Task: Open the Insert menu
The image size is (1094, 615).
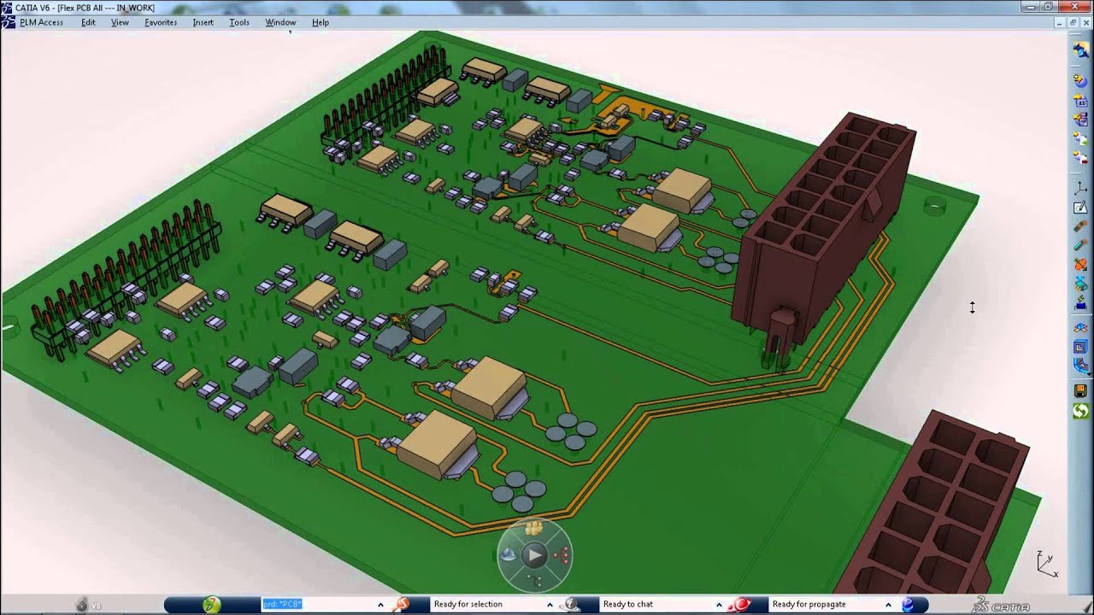Action: click(x=203, y=22)
